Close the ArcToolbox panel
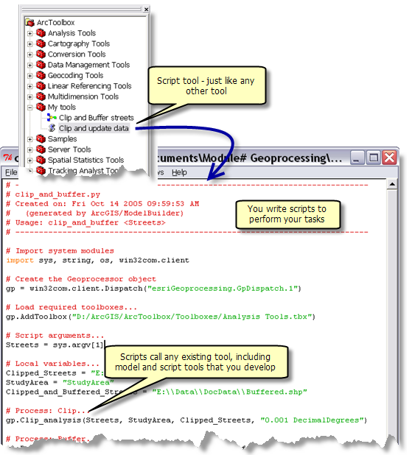 (x=147, y=10)
